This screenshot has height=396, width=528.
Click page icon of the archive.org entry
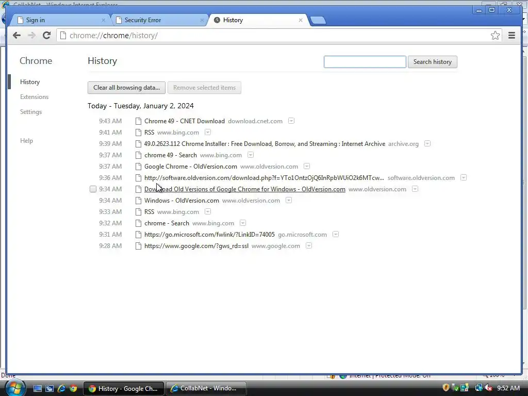pos(138,144)
